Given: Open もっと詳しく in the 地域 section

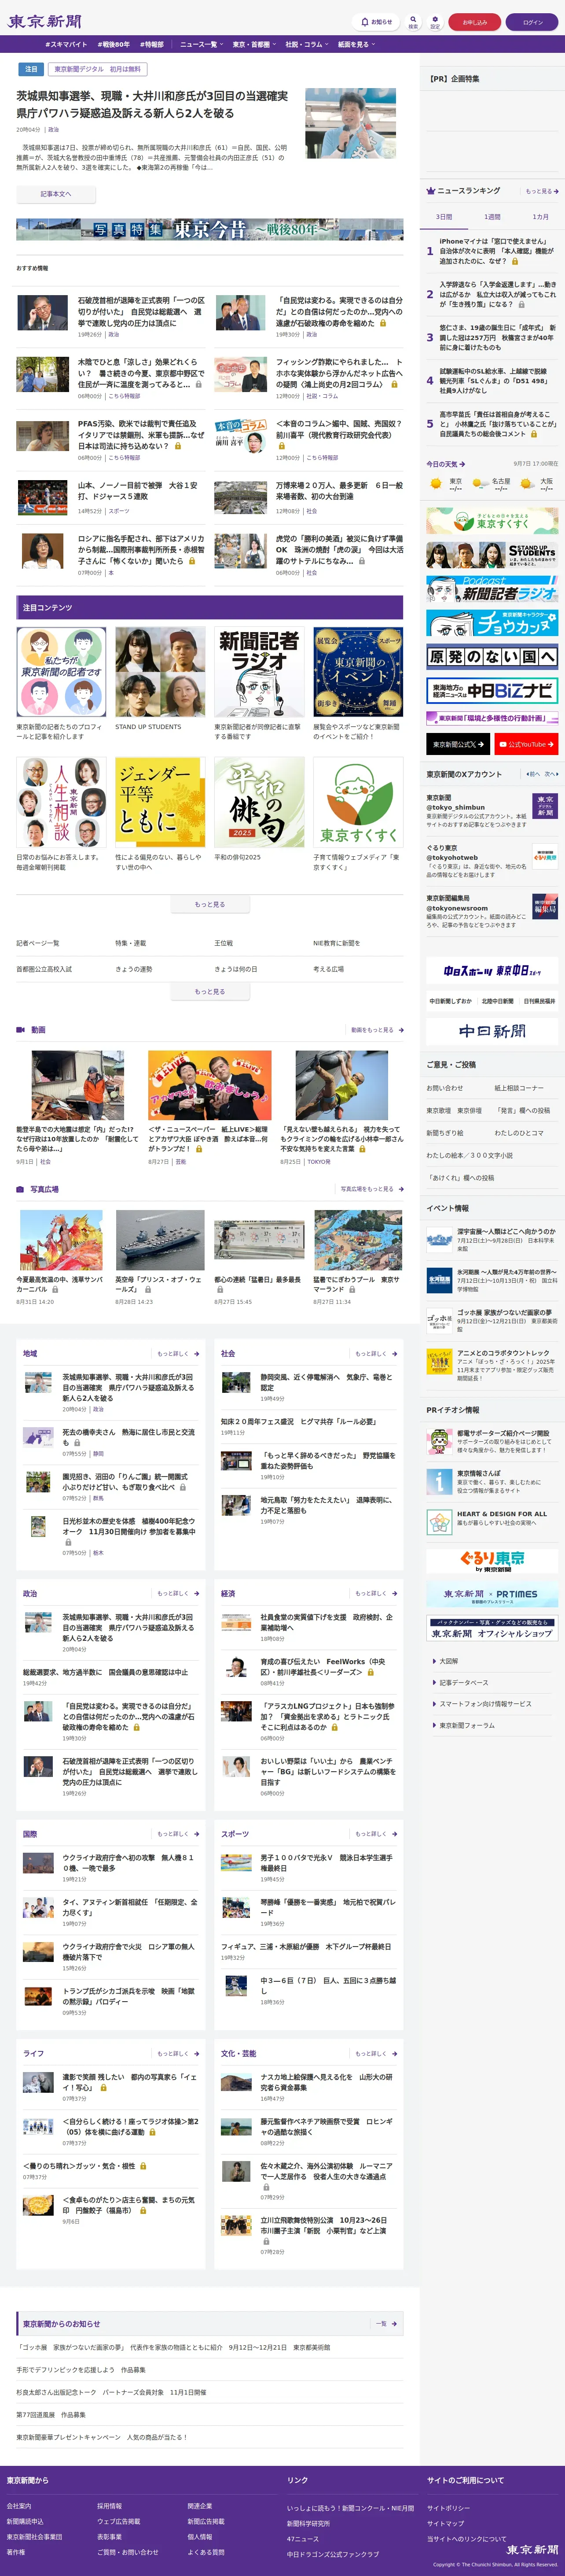Looking at the screenshot, I should (178, 1354).
